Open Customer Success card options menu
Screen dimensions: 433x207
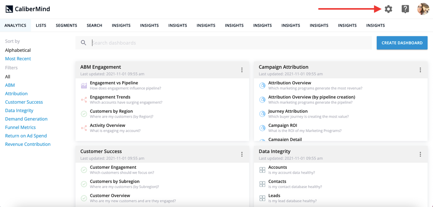[242, 154]
